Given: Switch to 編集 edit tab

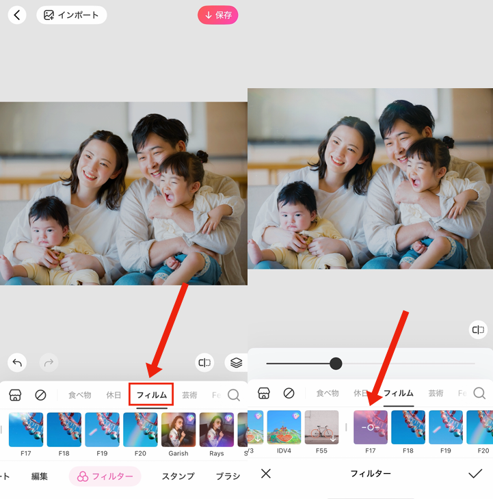Looking at the screenshot, I should [x=40, y=476].
